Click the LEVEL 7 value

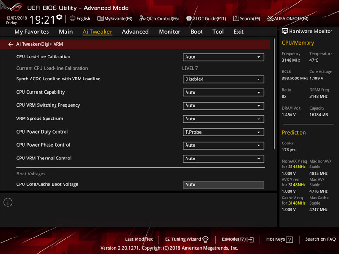pos(190,68)
